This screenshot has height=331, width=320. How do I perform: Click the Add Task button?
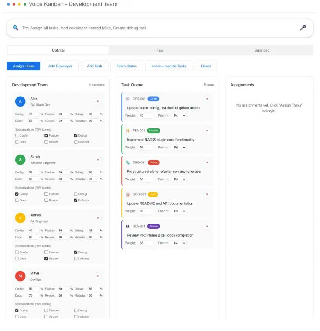pyautogui.click(x=95, y=66)
